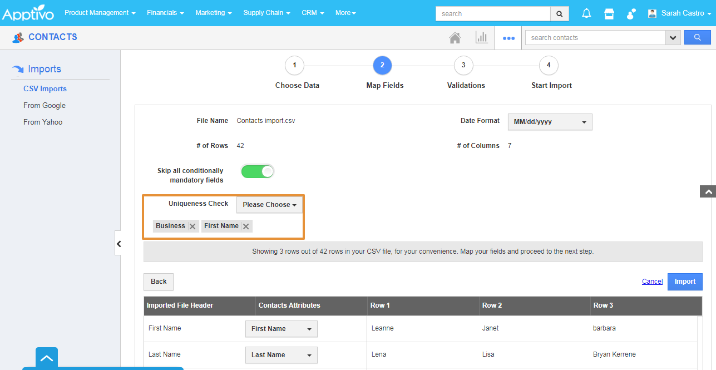The image size is (716, 370).
Task: Collapse the left sidebar arrow
Action: pos(118,243)
